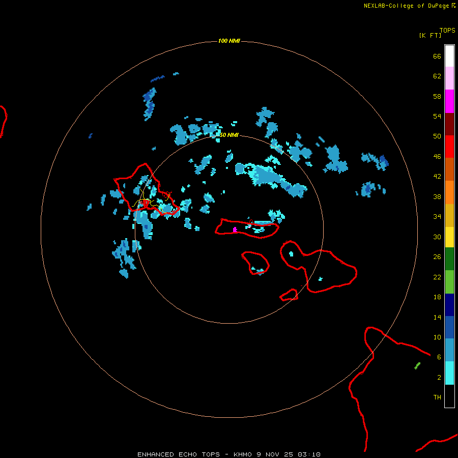Pick the white 66 legend color band
The height and width of the screenshot is (458, 458).
pyautogui.click(x=449, y=56)
